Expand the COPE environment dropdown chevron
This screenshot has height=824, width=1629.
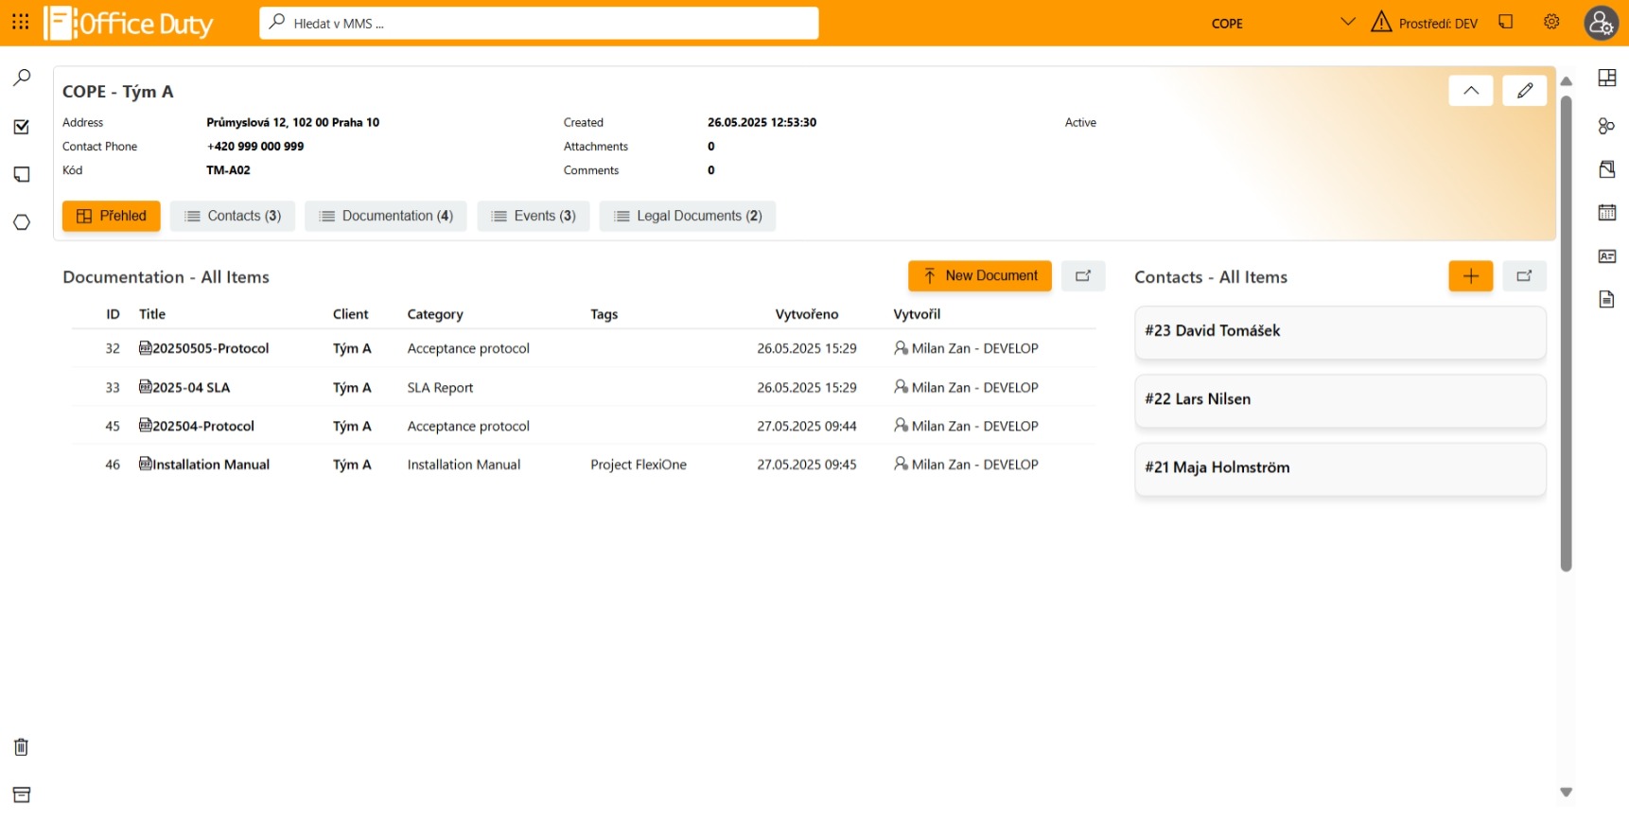point(1348,22)
